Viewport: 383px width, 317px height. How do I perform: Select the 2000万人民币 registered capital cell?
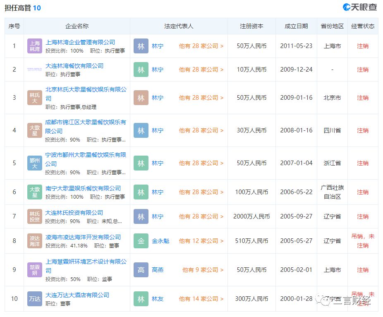[x=251, y=216]
